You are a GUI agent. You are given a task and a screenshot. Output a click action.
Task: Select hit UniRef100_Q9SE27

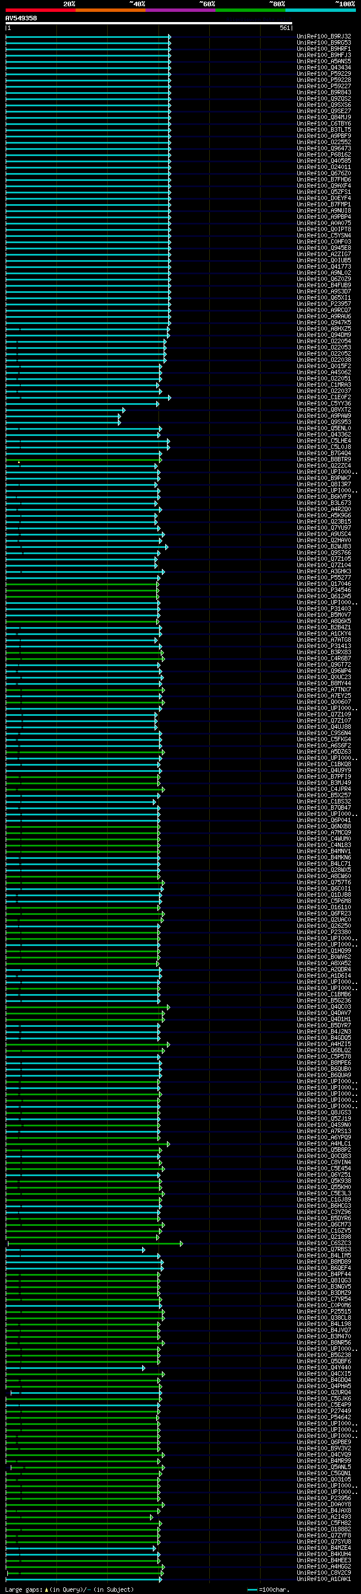click(x=324, y=111)
